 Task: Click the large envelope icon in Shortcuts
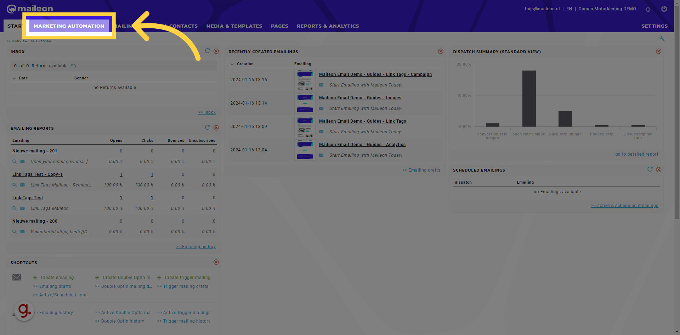[x=17, y=277]
